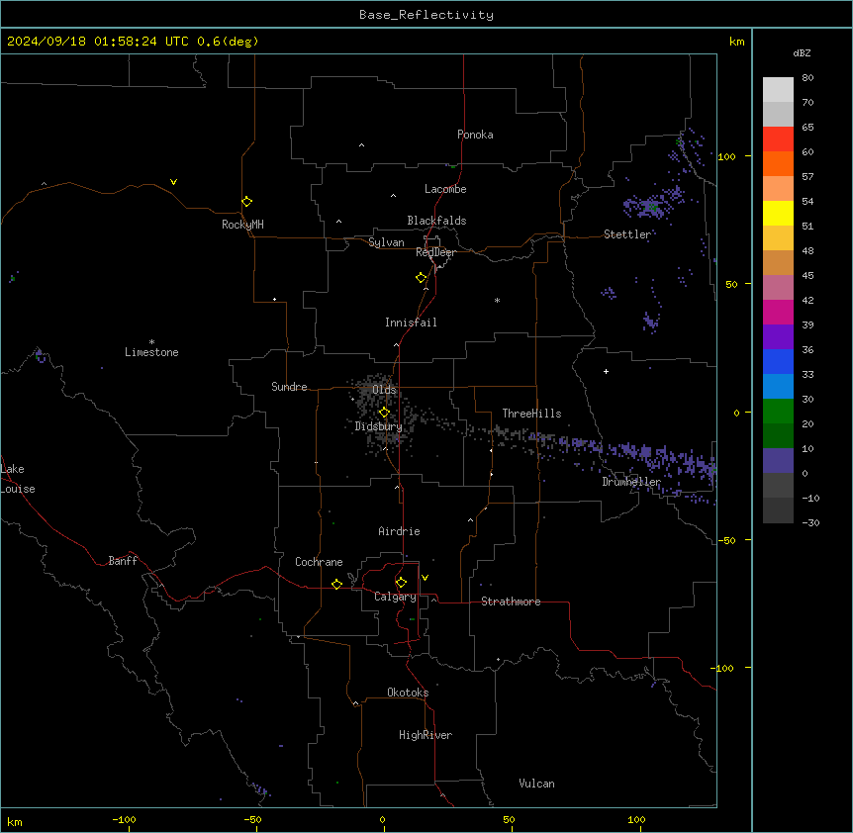Select the ThreeHills label
Image resolution: width=853 pixels, height=833 pixels.
[x=531, y=414]
